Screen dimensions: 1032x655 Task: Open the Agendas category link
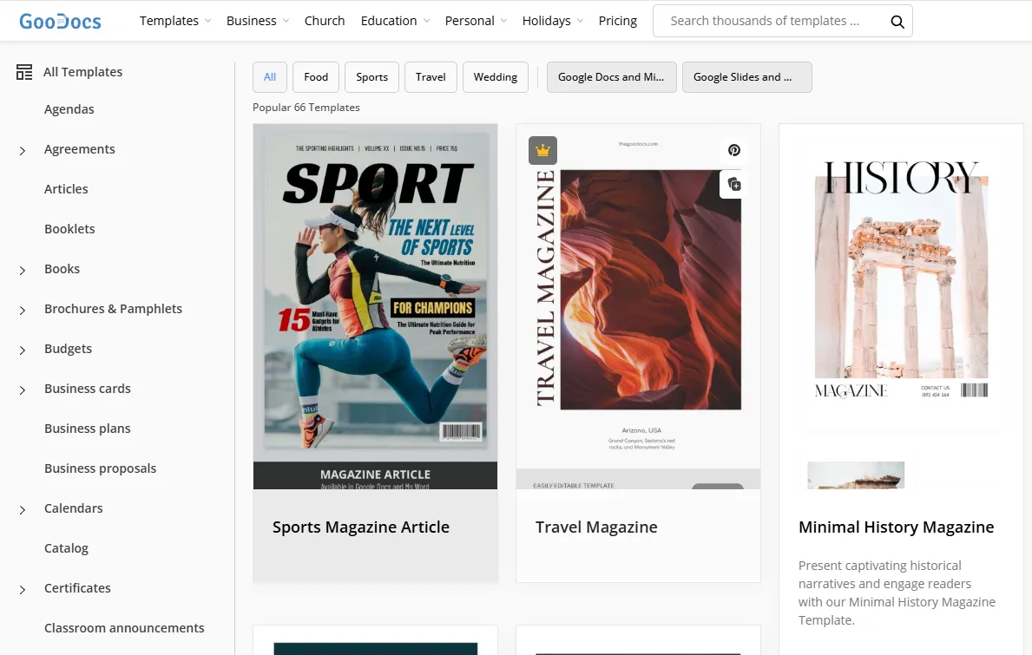(69, 109)
